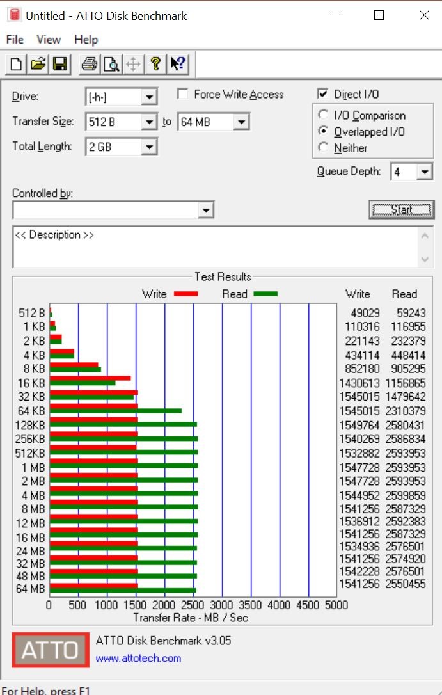Enable Force Write Access checkbox

coord(183,94)
